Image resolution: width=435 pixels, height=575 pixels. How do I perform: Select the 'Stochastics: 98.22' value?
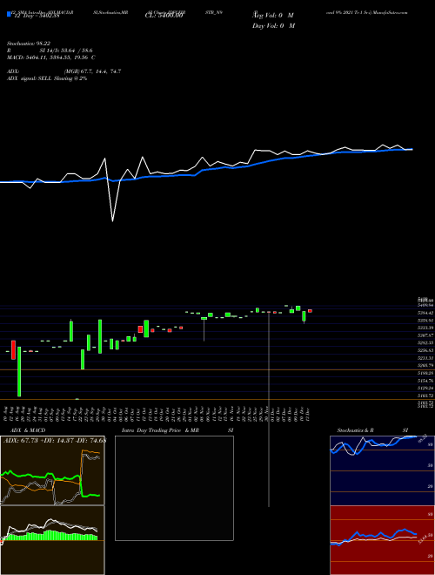(x=30, y=44)
